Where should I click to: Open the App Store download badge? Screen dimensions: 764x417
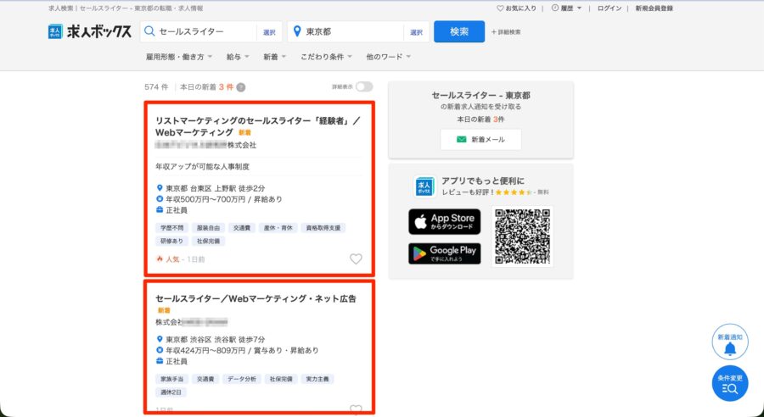444,222
